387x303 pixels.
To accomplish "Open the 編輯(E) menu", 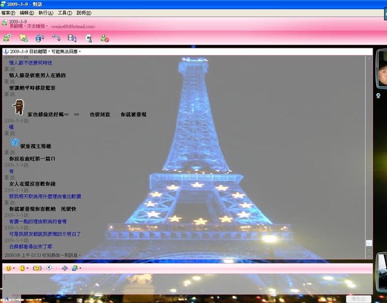I will point(27,13).
